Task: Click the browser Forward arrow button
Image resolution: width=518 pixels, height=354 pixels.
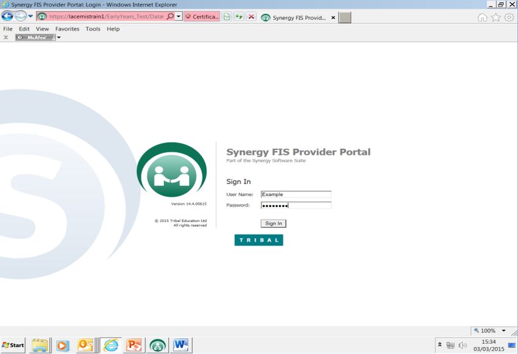Action: pos(21,16)
